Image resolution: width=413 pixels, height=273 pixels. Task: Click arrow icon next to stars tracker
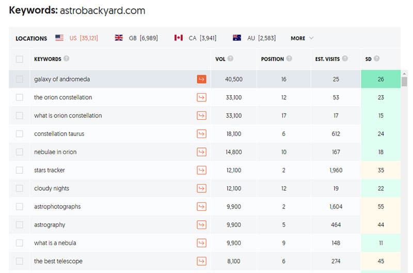[x=201, y=170]
